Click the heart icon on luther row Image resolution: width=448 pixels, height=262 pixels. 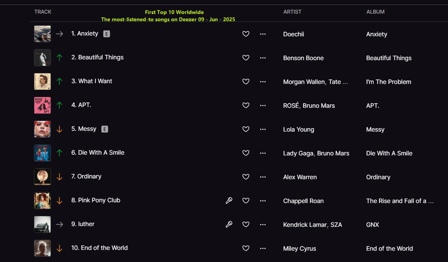[246, 225]
